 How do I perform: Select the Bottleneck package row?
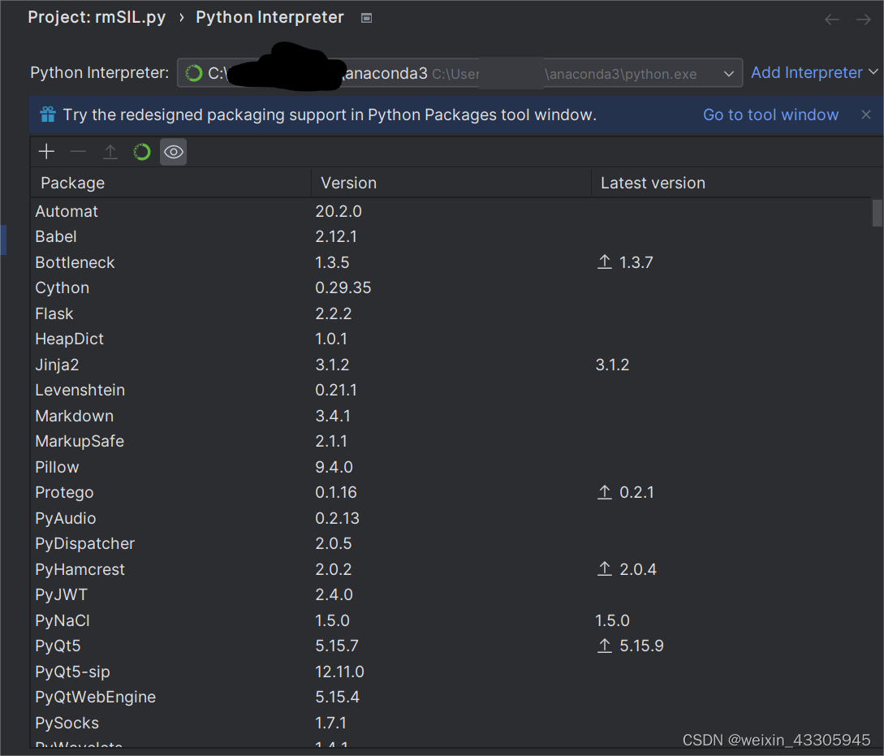point(451,263)
